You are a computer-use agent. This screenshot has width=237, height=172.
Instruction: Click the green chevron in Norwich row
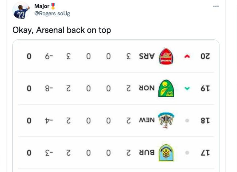click(x=187, y=88)
